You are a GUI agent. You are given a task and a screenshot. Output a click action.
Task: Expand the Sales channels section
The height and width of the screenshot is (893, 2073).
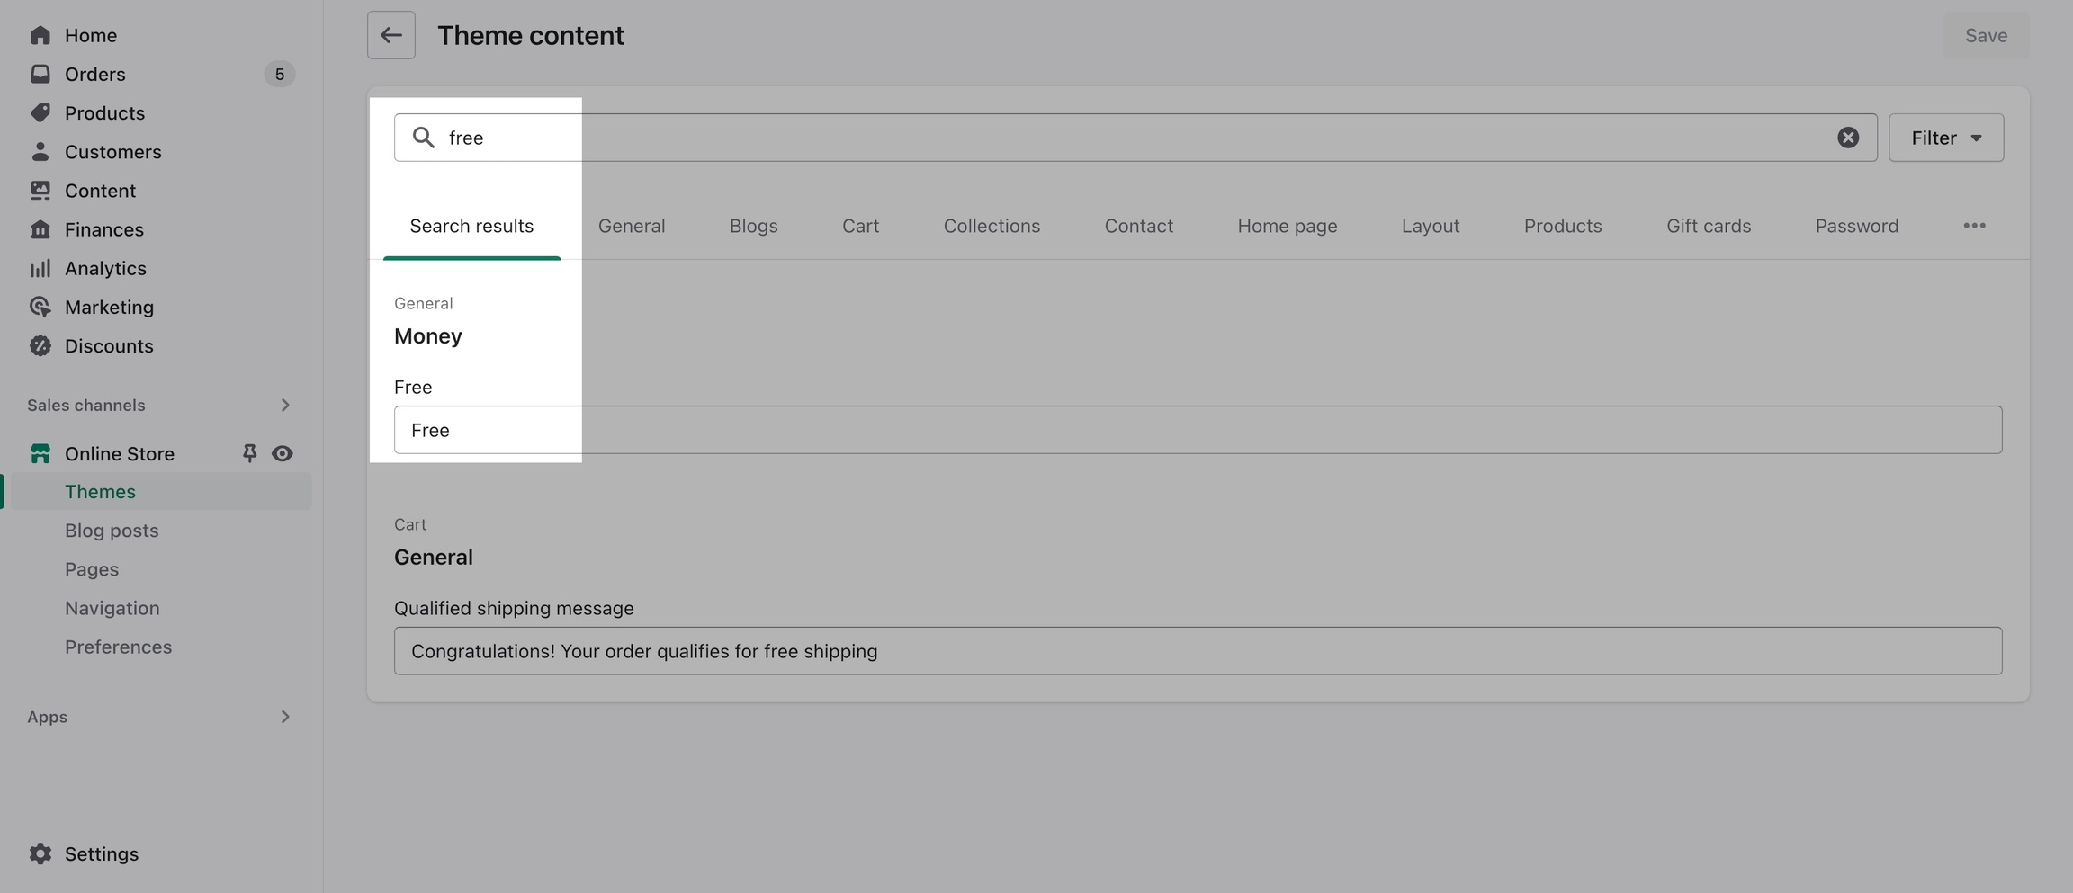click(x=284, y=406)
